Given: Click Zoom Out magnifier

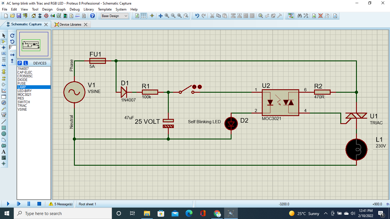Looking at the screenshot, I should point(173,16).
